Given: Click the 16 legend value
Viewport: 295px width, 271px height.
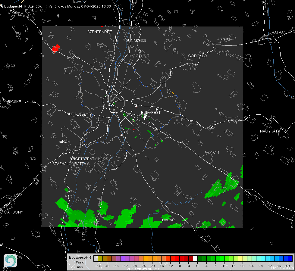Looking at the screenshot, I should pos(234,266).
